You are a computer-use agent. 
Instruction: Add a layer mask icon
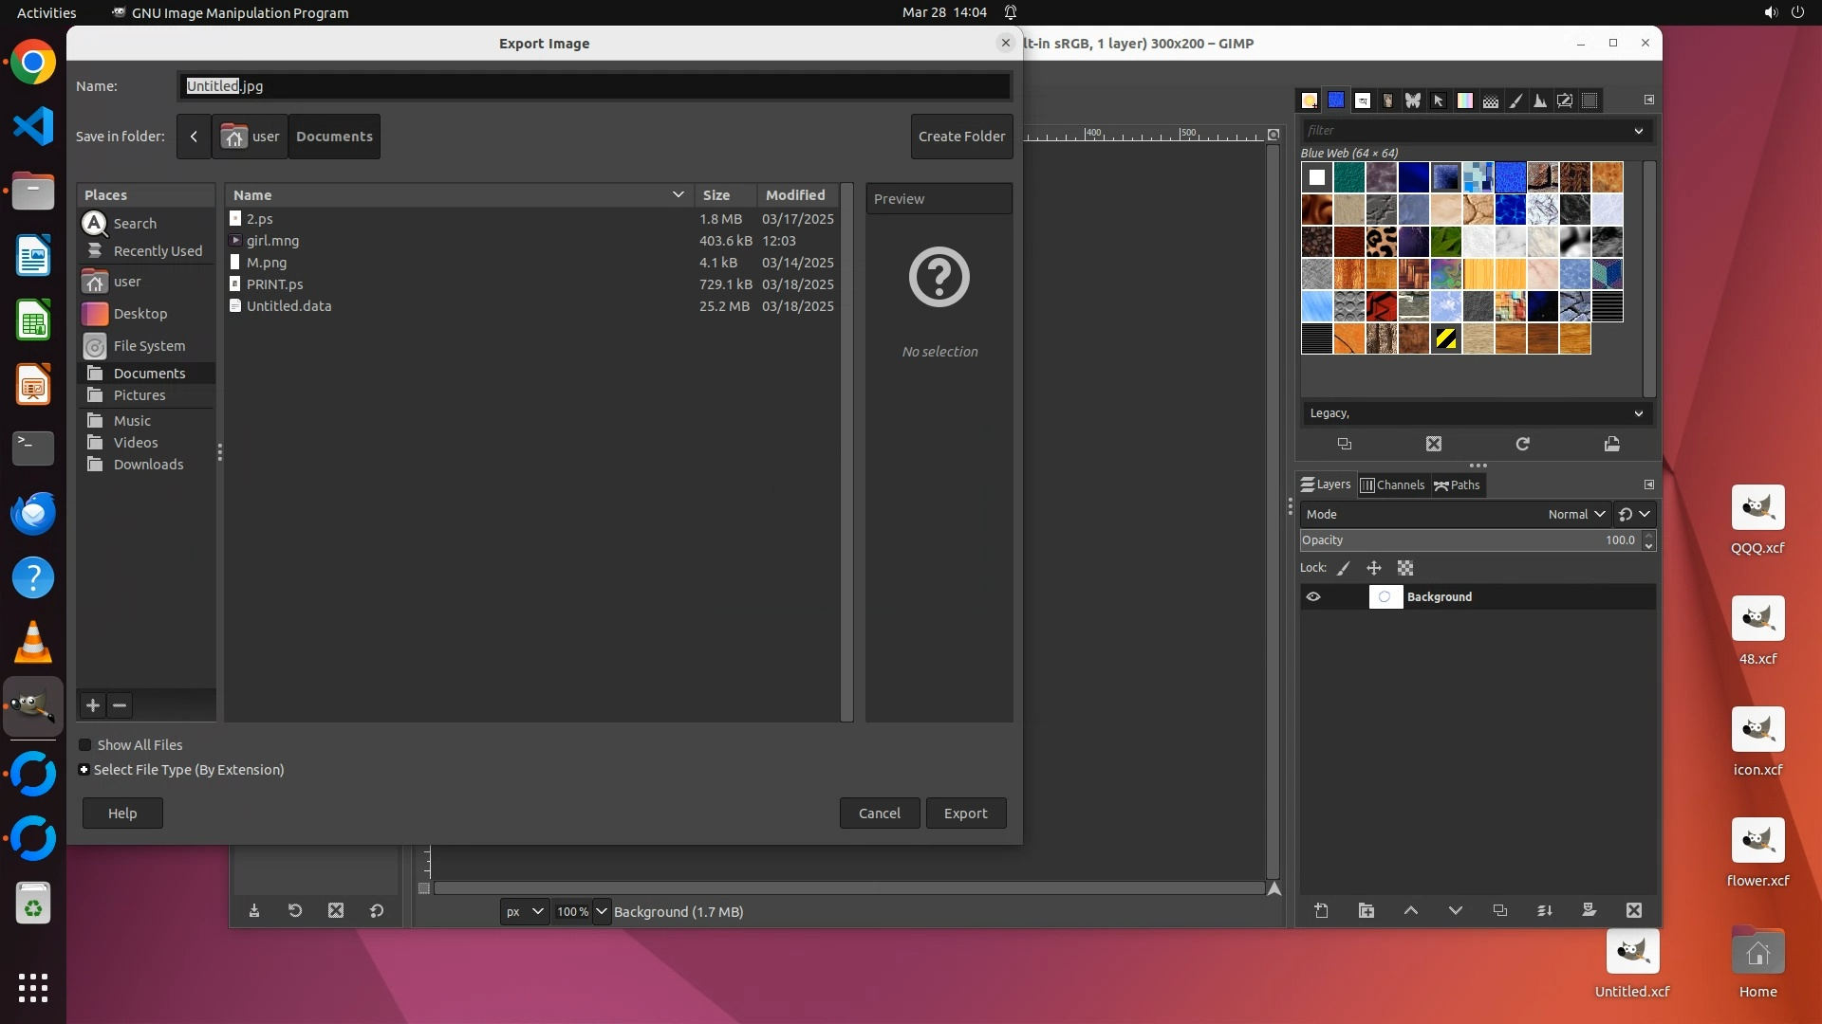tap(1589, 910)
